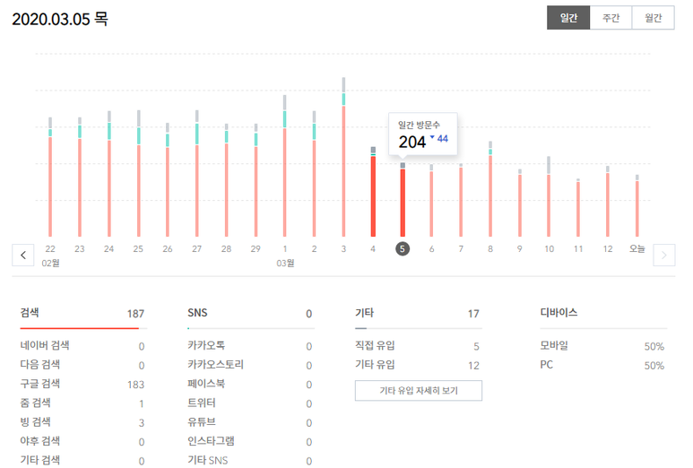Select the bar for March 11
The height and width of the screenshot is (468, 693).
(578, 208)
